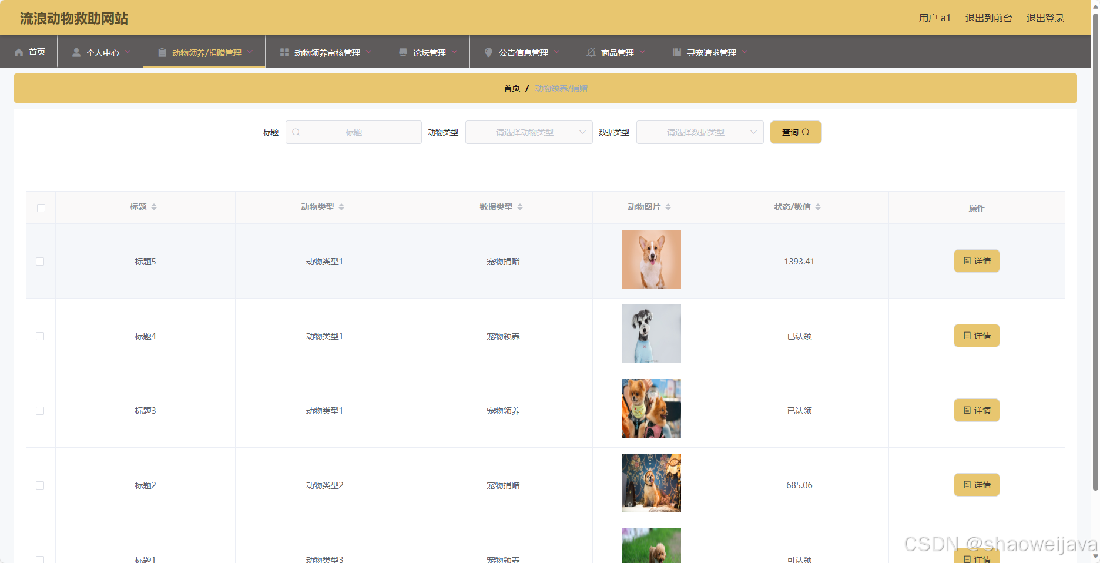
Task: Click the 查询 search button
Action: 796,132
